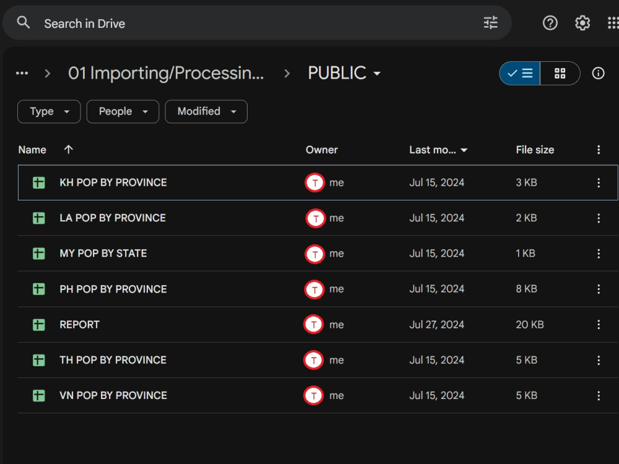Click the Sheets icon of TH POP BY PROVINCE

[38, 360]
